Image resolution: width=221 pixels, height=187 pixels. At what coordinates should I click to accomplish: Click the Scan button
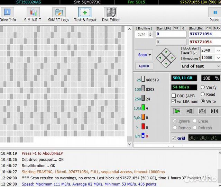[x=144, y=55]
